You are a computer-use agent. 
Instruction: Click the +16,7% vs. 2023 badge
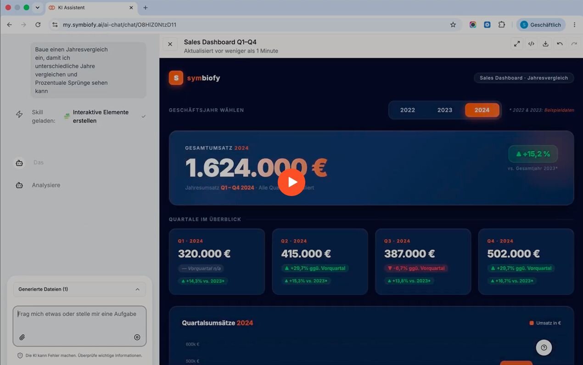click(x=512, y=281)
